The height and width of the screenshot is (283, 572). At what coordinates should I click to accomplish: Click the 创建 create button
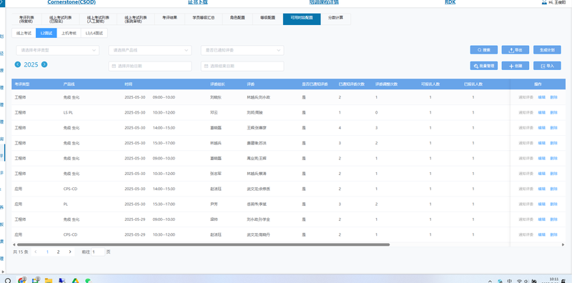click(516, 66)
